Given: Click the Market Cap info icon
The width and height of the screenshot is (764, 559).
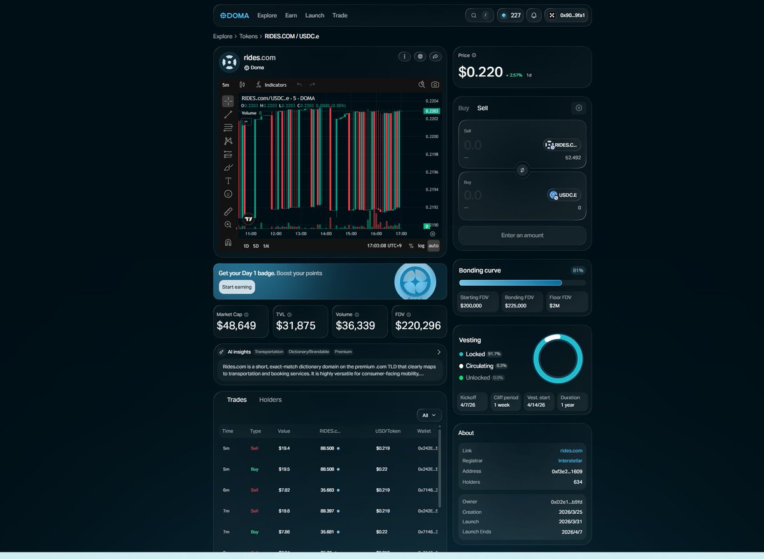Looking at the screenshot, I should [x=246, y=315].
